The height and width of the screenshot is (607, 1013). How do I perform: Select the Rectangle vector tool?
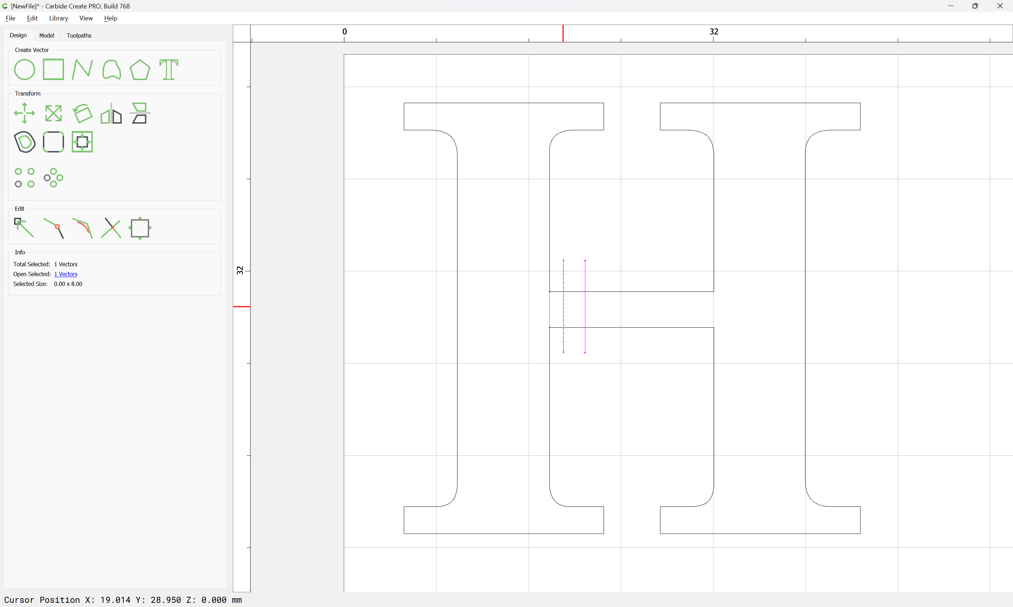(53, 70)
